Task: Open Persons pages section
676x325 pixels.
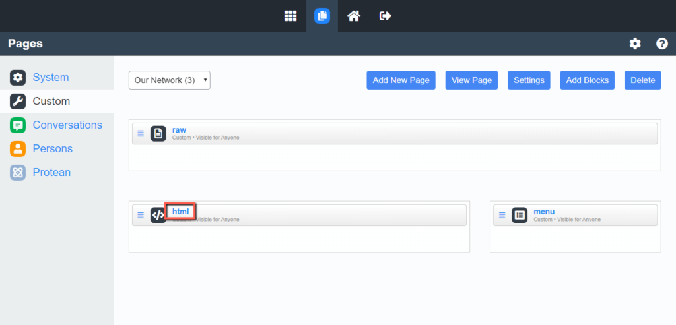Action: [53, 148]
